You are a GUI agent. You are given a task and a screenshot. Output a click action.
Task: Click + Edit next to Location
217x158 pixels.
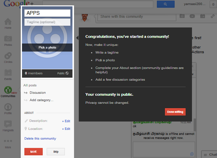click(66, 129)
